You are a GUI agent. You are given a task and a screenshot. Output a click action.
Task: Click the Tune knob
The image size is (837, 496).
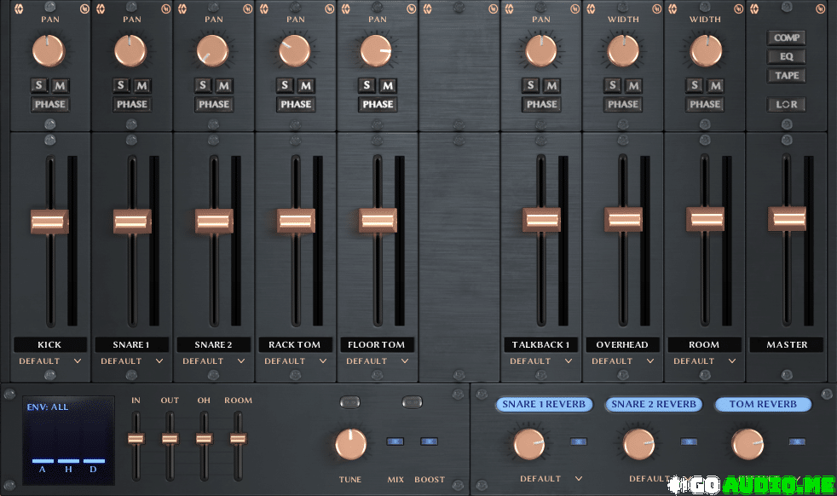point(350,444)
